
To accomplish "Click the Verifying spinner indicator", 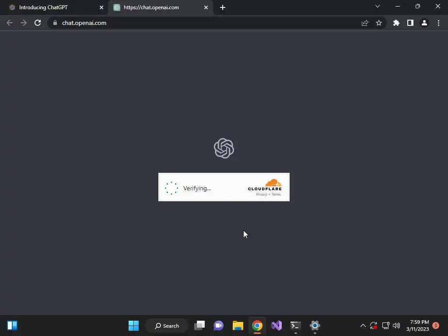I will coord(171,188).
